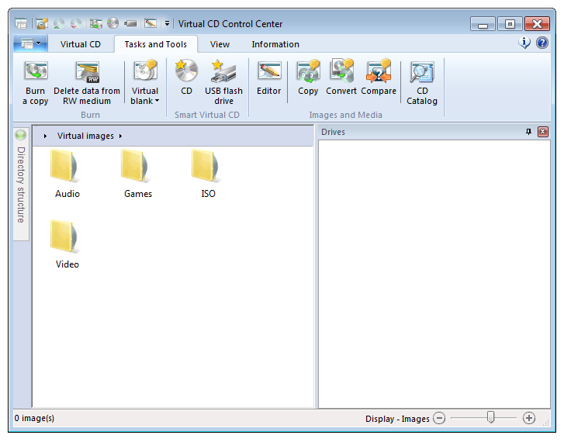Viewport: 564px width, 442px height.
Task: Expand the arrow before Virtual images
Action: pyautogui.click(x=45, y=136)
